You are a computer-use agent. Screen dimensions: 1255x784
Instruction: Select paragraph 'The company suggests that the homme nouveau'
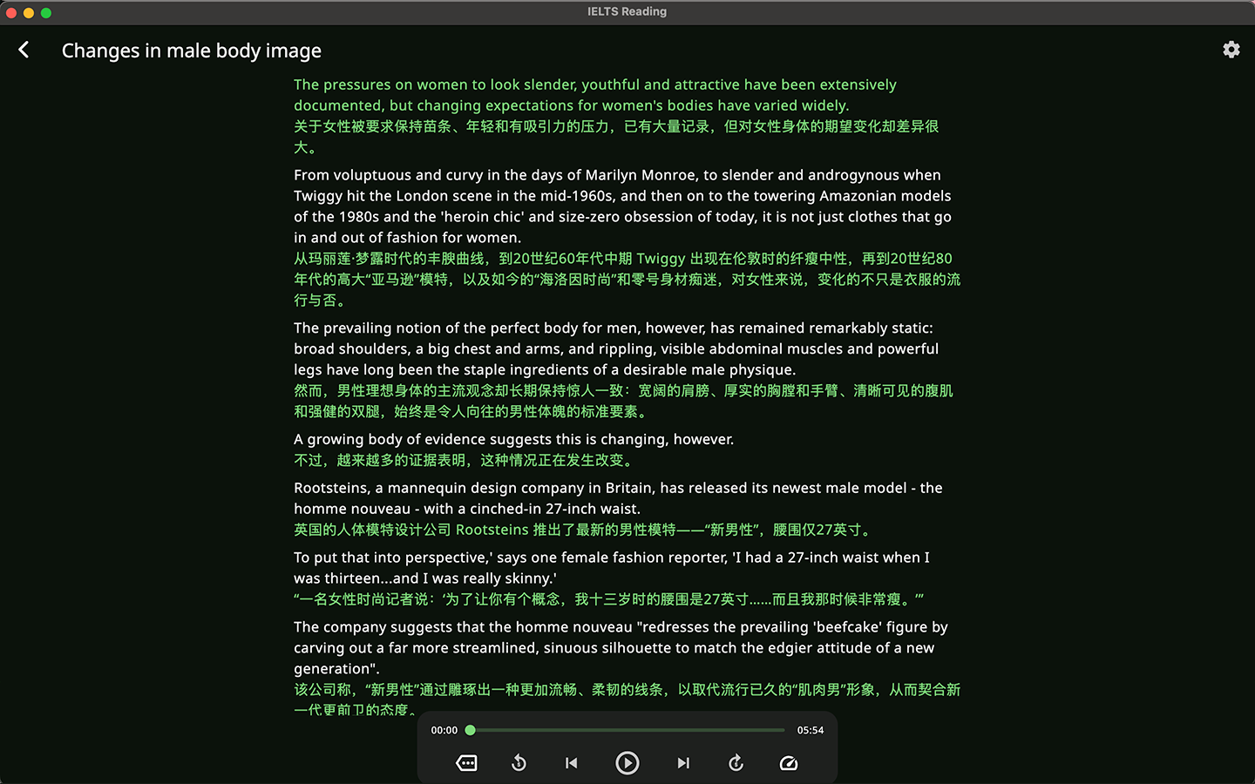pos(621,648)
